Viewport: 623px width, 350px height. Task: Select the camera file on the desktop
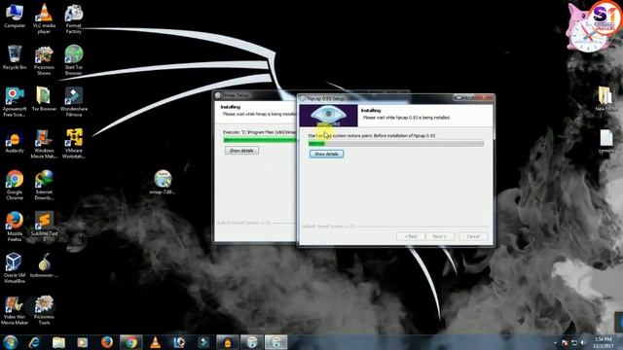(605, 142)
